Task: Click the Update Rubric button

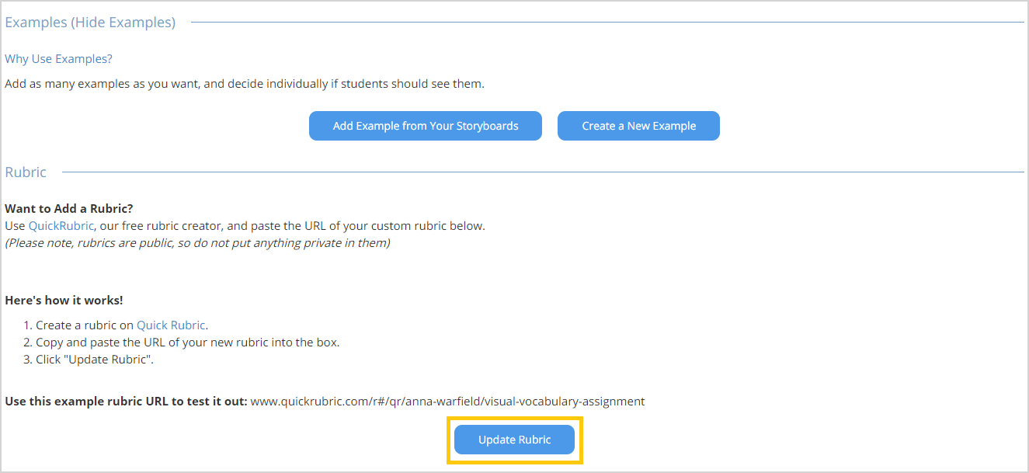Action: [x=514, y=440]
